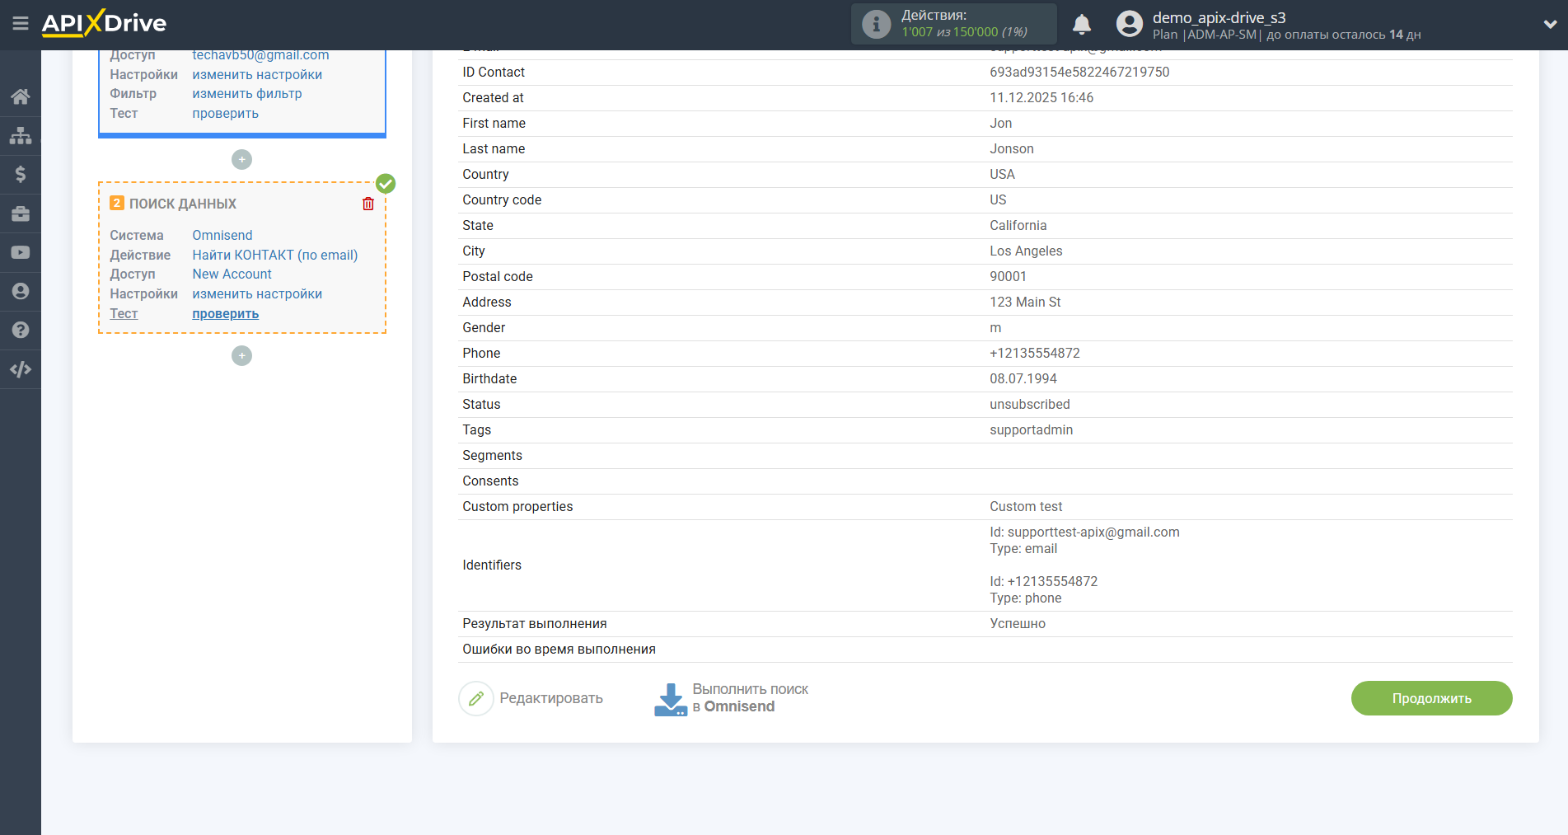1568x835 pixels.
Task: Expand the account dropdown chevron
Action: click(1550, 24)
